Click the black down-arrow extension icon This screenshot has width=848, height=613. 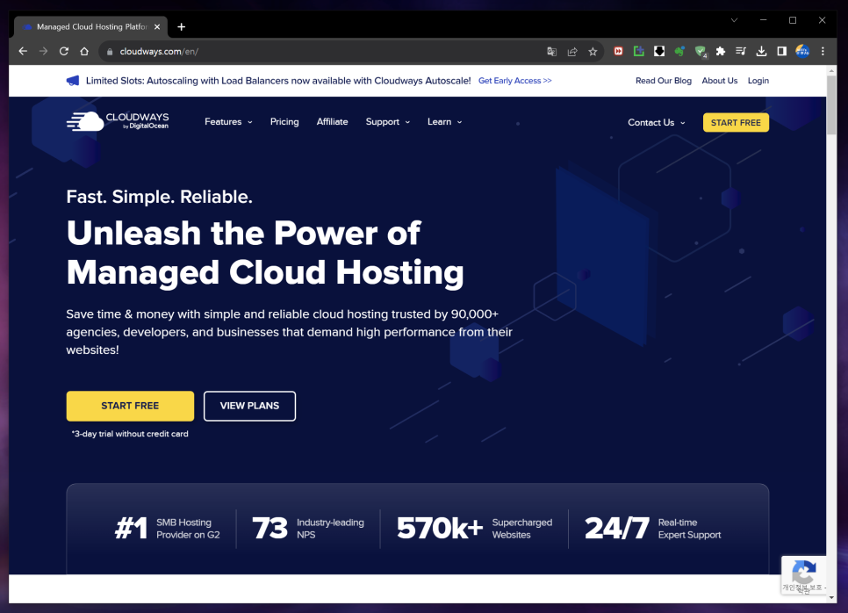659,52
